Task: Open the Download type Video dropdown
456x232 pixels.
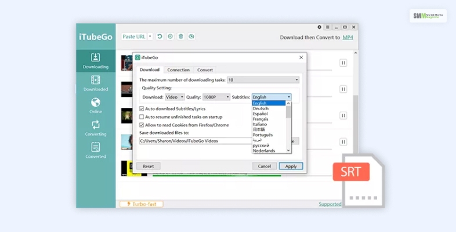Action: tap(175, 97)
